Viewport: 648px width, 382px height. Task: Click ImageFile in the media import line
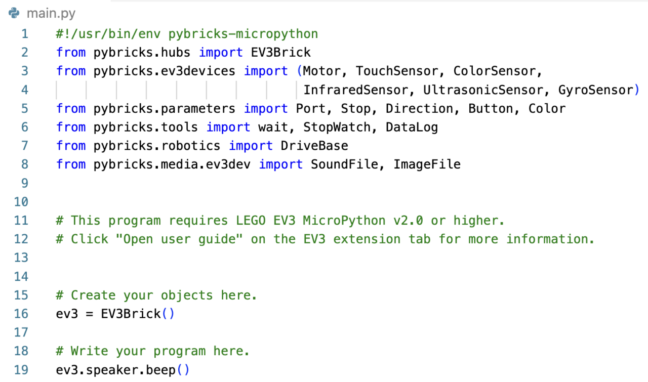pos(427,164)
